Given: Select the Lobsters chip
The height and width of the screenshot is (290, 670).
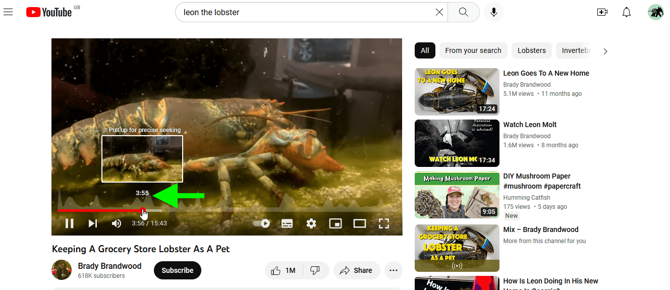Looking at the screenshot, I should [x=532, y=50].
